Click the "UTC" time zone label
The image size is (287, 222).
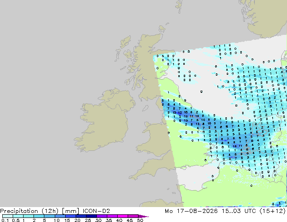[250, 211]
